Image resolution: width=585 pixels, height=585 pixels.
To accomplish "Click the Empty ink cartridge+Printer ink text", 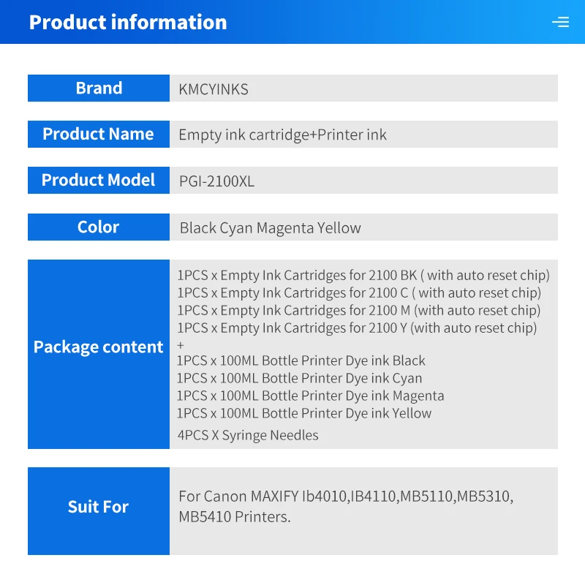I will coord(282,135).
